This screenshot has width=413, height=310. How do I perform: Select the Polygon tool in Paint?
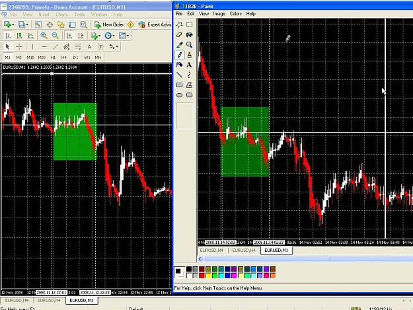[x=190, y=85]
